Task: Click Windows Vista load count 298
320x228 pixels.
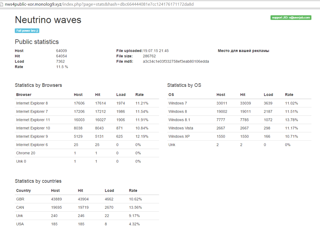Action: tap(267, 128)
